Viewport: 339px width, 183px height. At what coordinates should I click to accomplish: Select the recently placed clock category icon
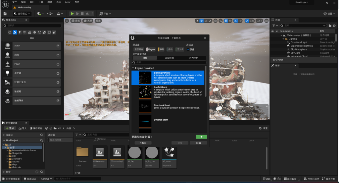pos(10,32)
